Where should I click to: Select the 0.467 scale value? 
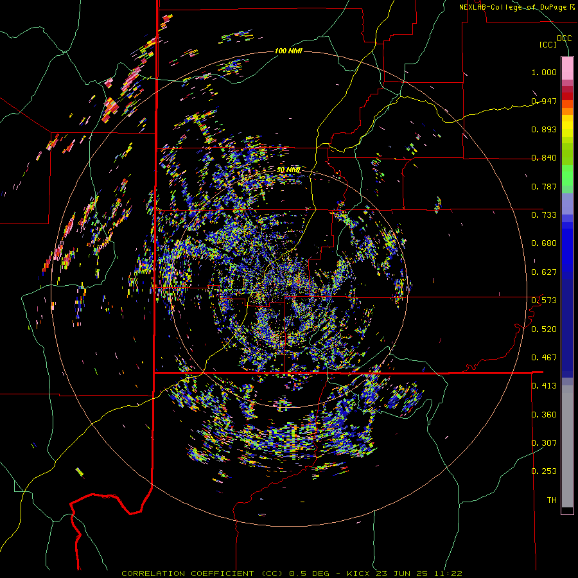click(x=544, y=358)
